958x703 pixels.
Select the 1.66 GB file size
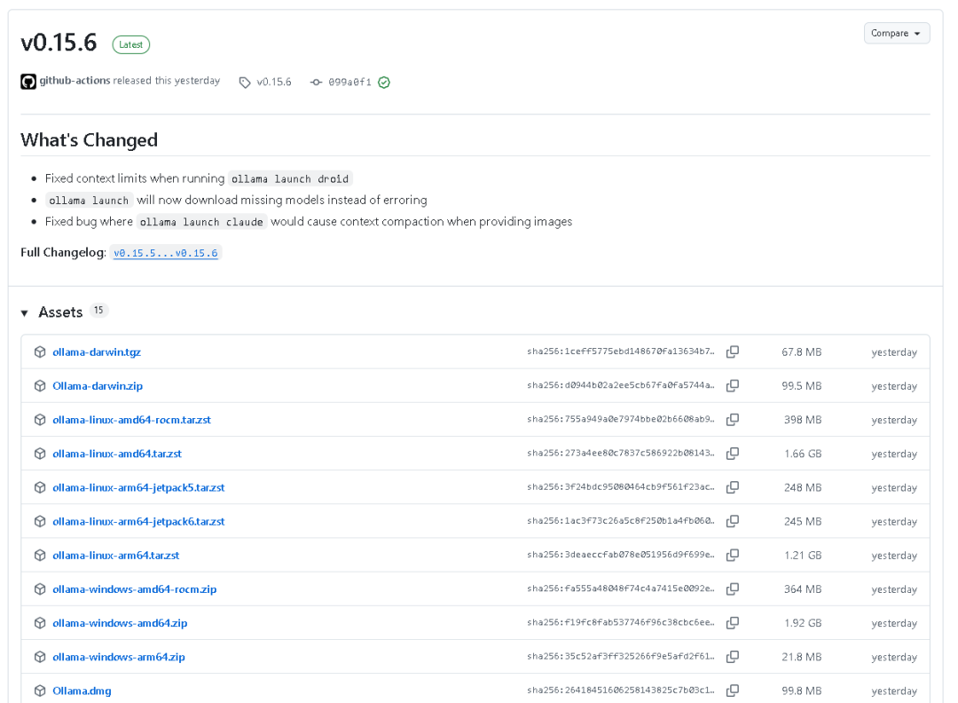point(803,454)
